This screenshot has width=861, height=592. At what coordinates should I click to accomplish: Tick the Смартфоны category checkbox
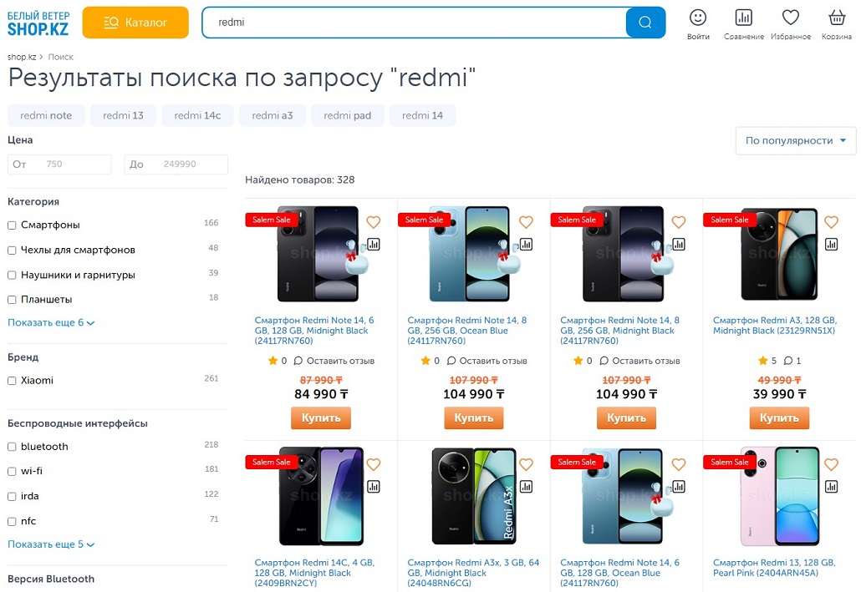pyautogui.click(x=12, y=225)
